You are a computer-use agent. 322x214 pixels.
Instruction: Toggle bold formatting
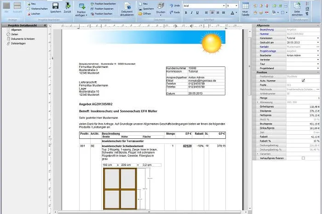click(186, 13)
